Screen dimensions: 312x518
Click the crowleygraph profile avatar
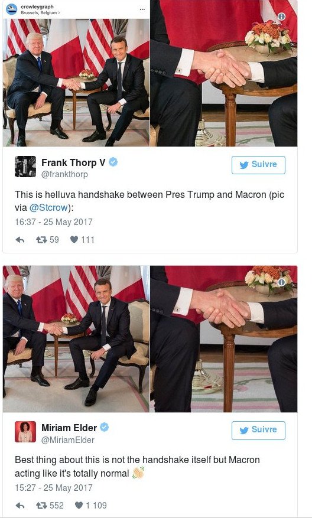point(12,9)
